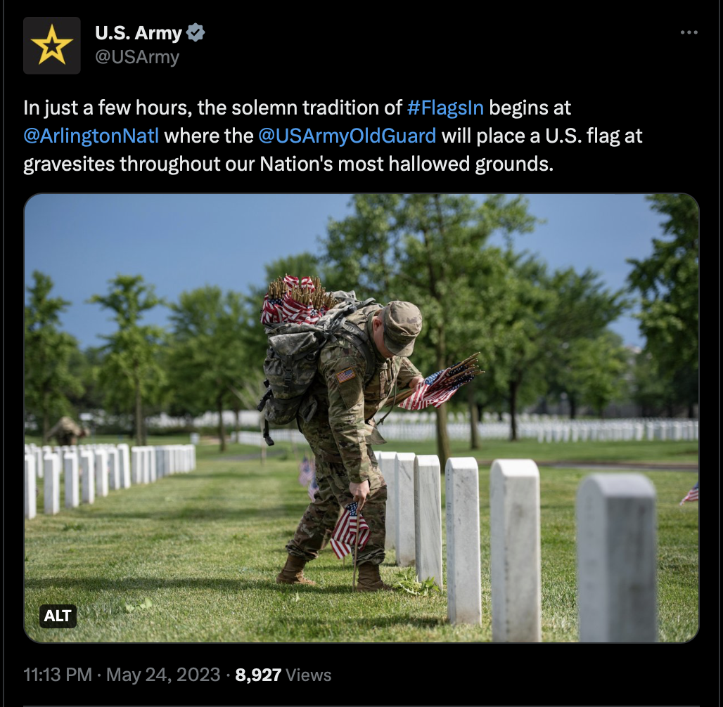Click the U.S. Army display name

(139, 33)
